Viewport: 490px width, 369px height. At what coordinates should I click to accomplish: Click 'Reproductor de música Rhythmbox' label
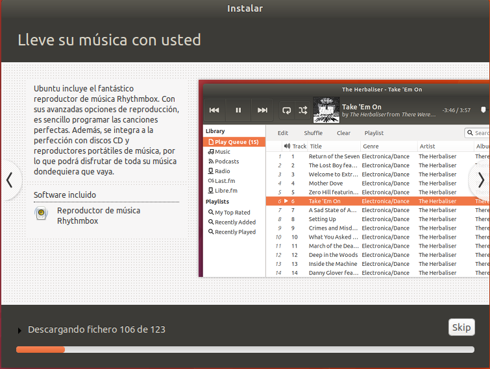tap(99, 216)
